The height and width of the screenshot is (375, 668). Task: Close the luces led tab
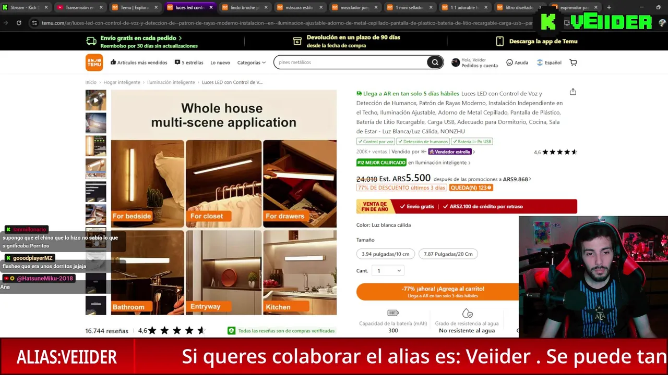(x=211, y=7)
